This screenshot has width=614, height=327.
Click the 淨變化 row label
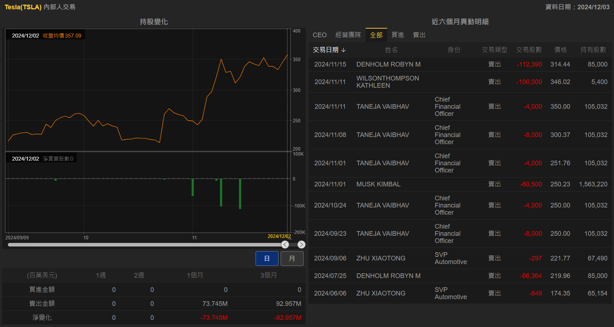[42, 318]
